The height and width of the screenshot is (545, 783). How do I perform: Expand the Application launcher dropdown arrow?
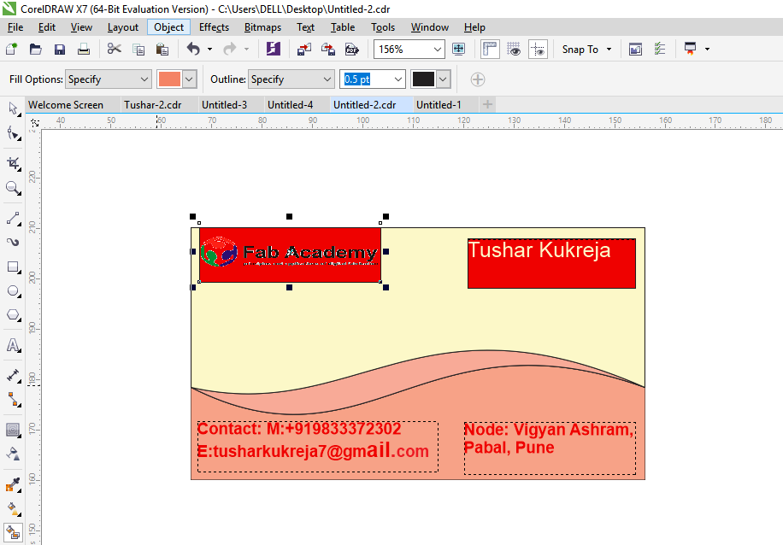point(707,49)
